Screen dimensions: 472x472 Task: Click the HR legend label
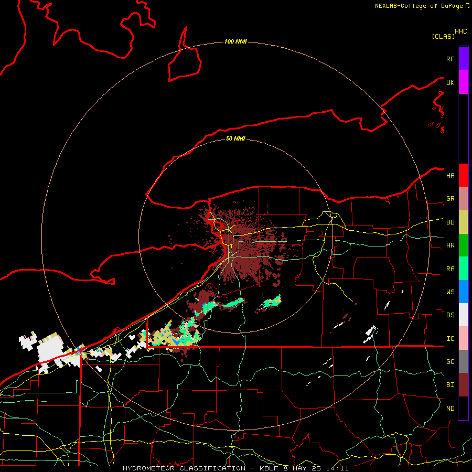pos(450,245)
